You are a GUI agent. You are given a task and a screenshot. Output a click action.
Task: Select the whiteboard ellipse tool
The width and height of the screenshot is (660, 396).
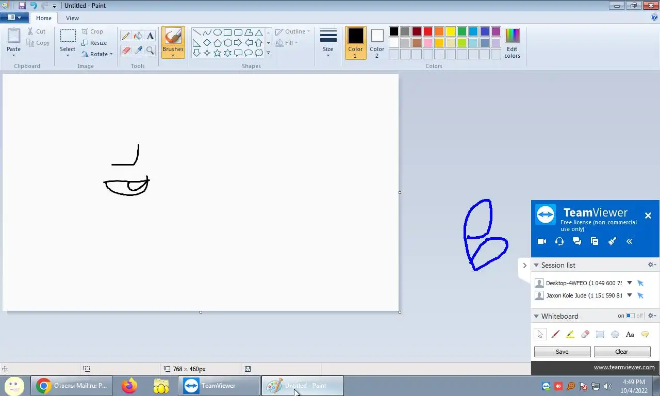615,334
